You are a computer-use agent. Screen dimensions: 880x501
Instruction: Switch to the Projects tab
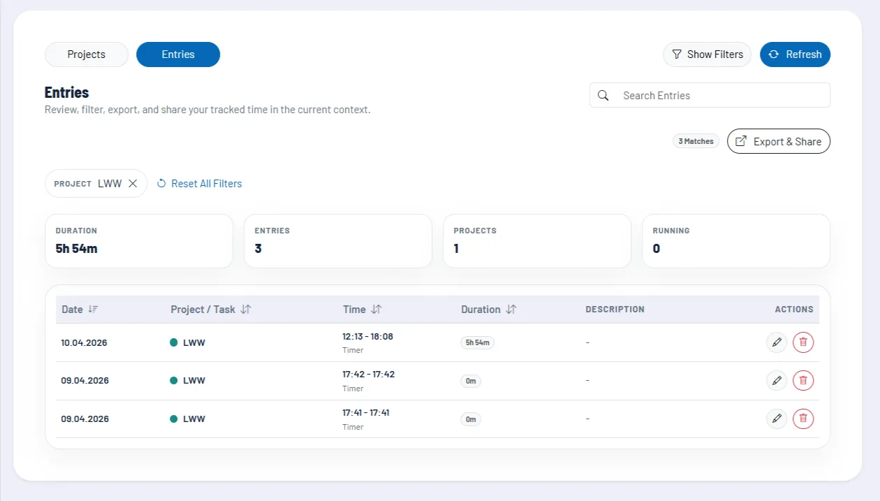(87, 55)
